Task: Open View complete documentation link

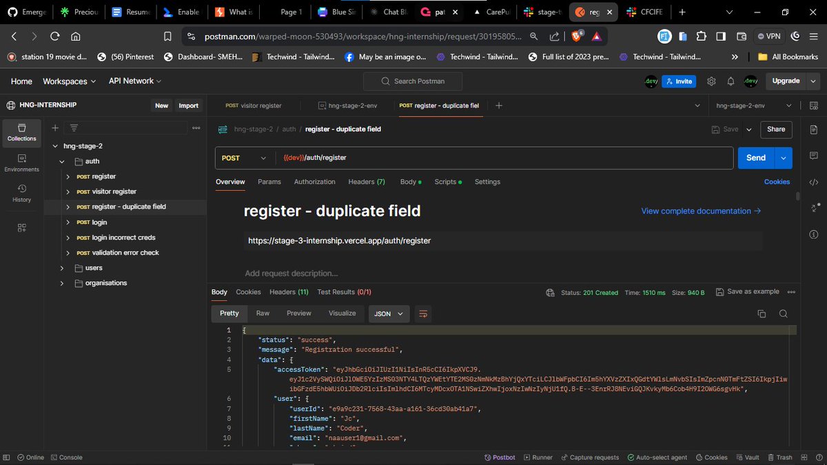Action: pos(701,211)
